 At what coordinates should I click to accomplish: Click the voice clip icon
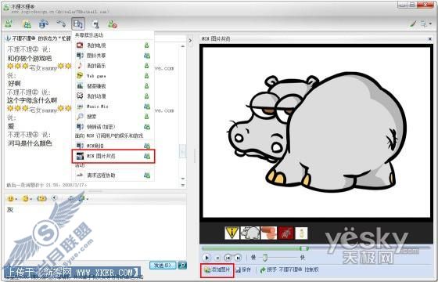(55, 198)
